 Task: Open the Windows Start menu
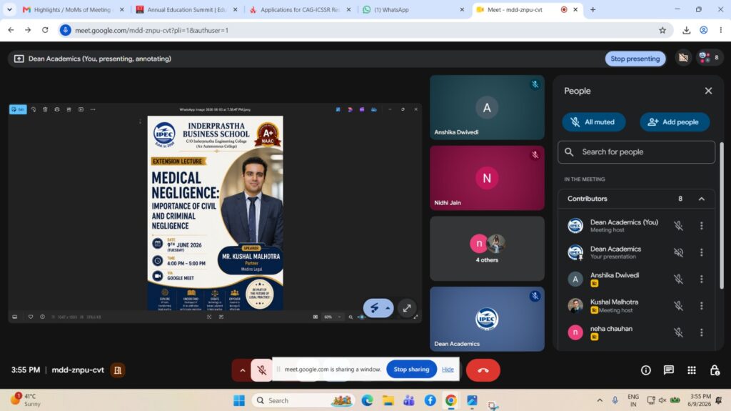tap(238, 400)
